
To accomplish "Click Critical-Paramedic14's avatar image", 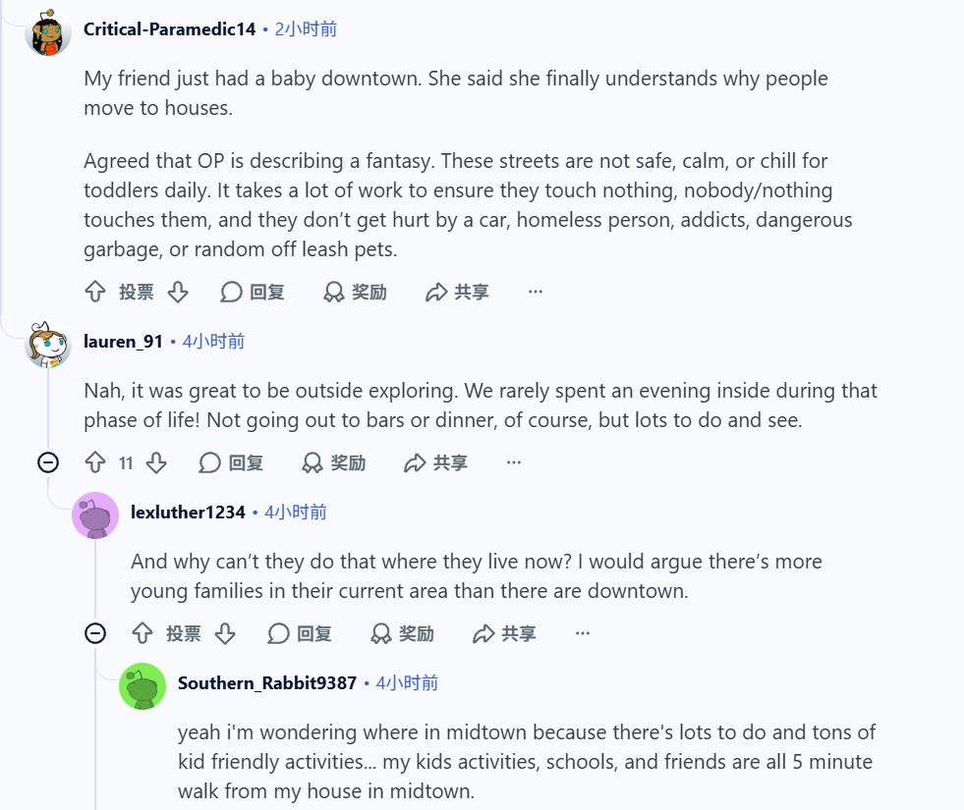I will 48,32.
